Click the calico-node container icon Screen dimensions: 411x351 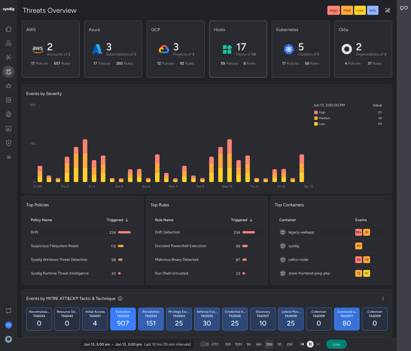pos(283,260)
